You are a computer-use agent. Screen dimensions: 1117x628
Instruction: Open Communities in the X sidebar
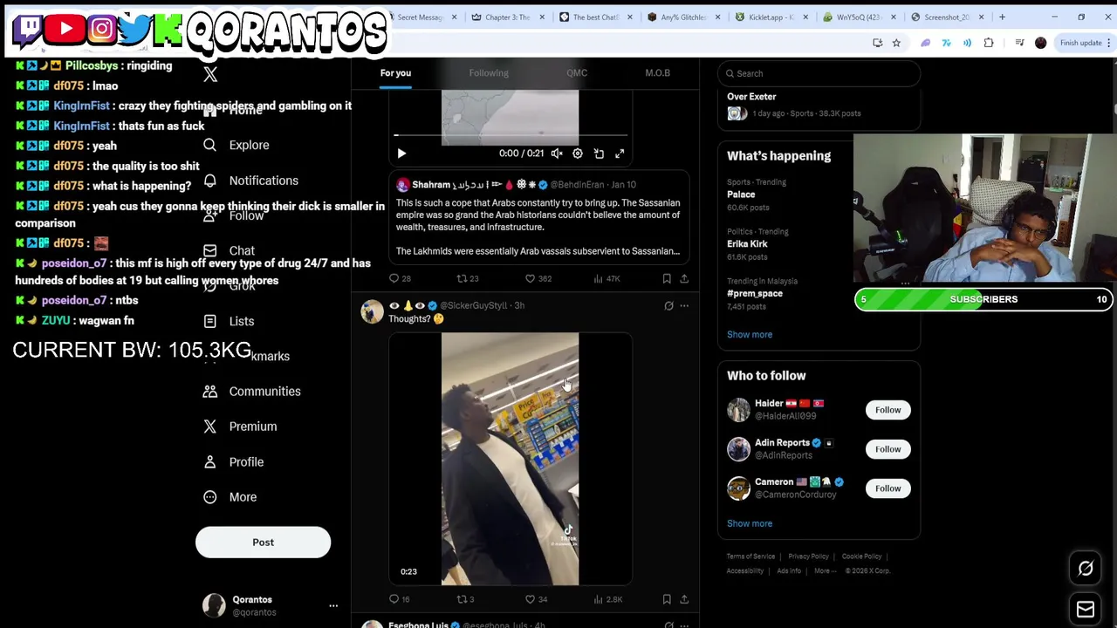coord(251,391)
